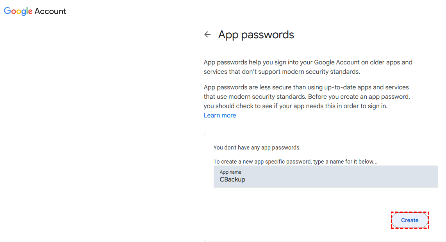
Task: Click the colorful Google wordmark
Action: coord(18,11)
